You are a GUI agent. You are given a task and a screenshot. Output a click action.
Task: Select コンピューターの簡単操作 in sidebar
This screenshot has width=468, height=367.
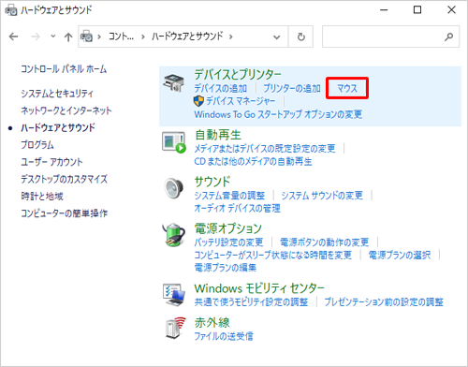click(65, 213)
